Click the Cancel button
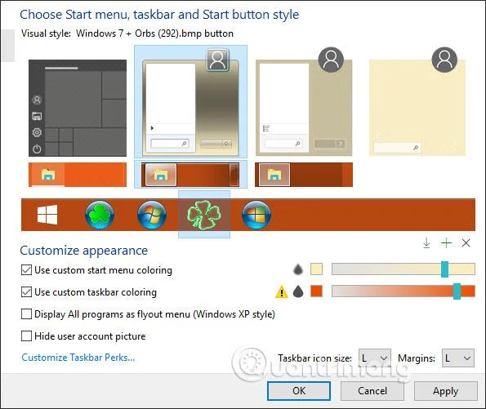The height and width of the screenshot is (409, 486). click(x=372, y=391)
